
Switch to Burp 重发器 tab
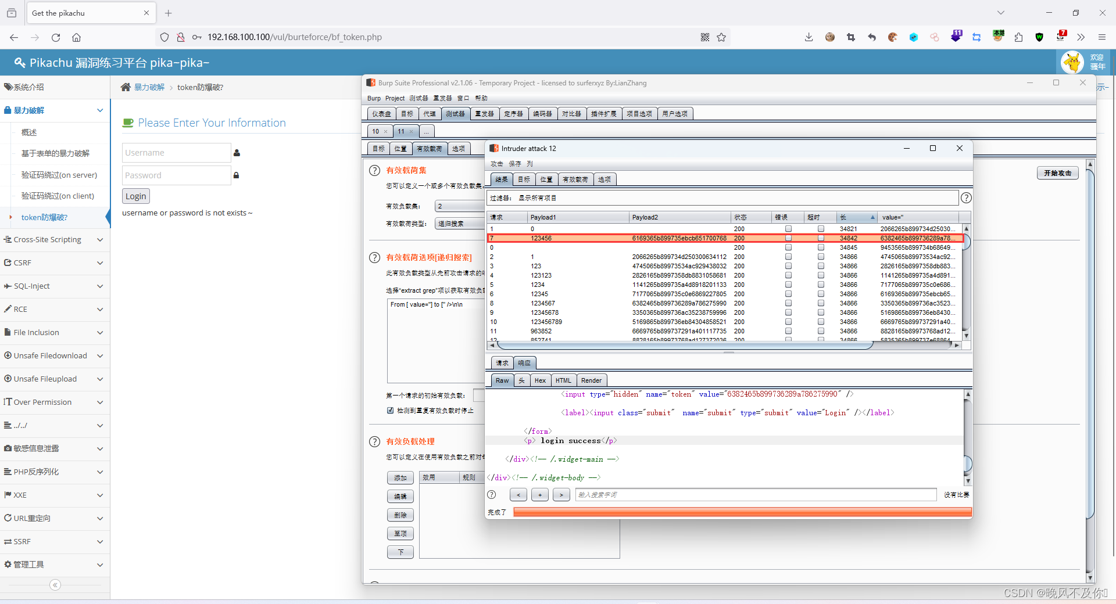(x=484, y=114)
